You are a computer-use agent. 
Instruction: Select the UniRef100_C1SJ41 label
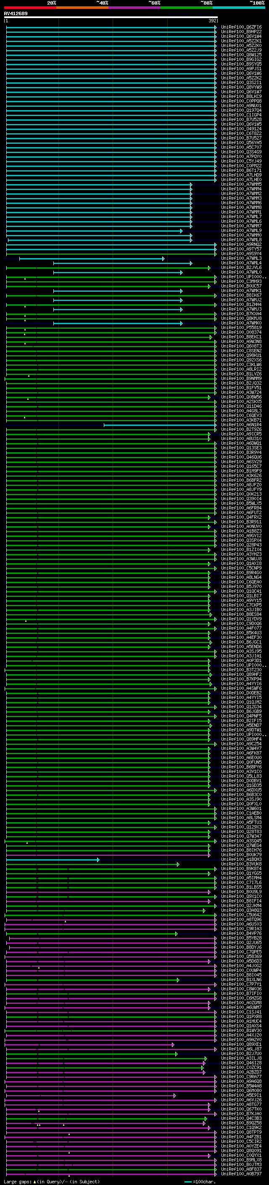(241, 1012)
